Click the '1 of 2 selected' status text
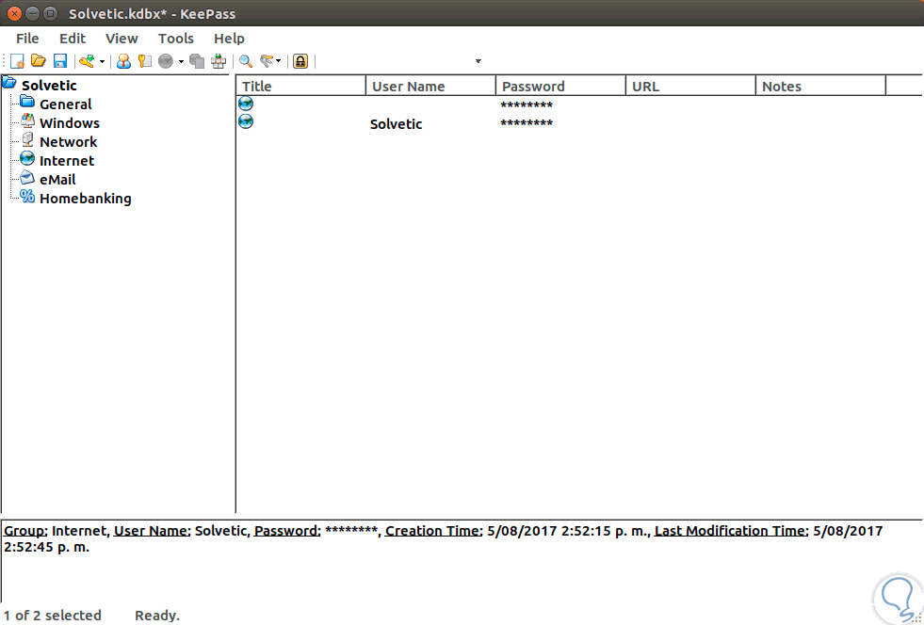Viewport: 924px width, 625px height. [53, 616]
